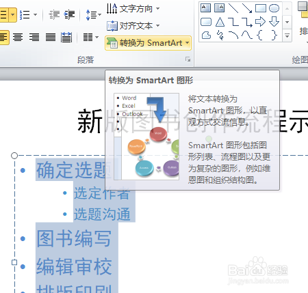
Task: Click the 转换为 SmartArt button
Action: point(148,43)
